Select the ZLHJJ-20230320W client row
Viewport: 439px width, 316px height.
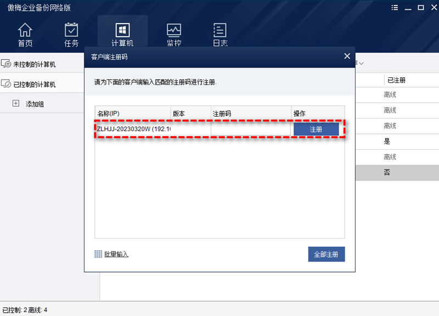[x=132, y=128]
